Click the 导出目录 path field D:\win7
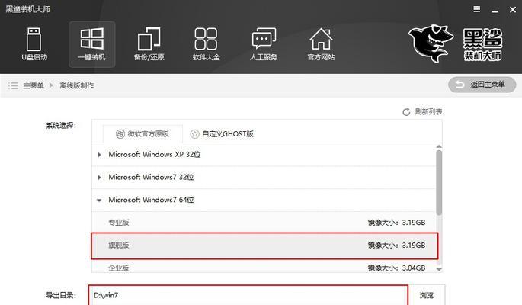The height and width of the screenshot is (305, 522). (x=248, y=295)
